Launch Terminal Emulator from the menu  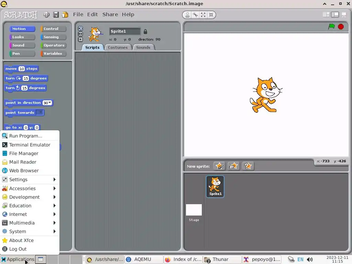tap(30, 145)
